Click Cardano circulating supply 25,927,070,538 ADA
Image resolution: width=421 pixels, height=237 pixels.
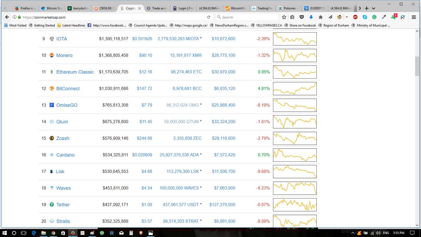(179, 155)
